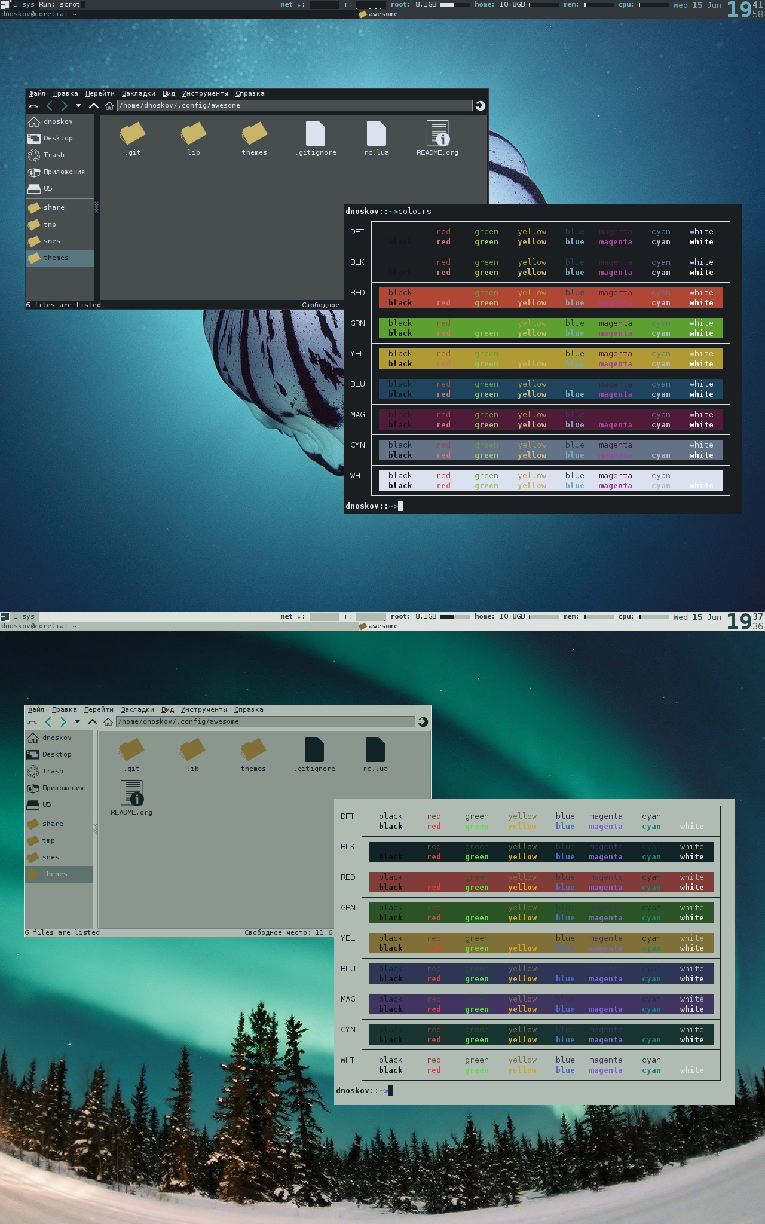
Task: Select rc.lua file in the dark file manager
Action: coord(376,138)
